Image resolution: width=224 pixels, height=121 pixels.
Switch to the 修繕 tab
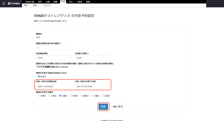(88, 2)
